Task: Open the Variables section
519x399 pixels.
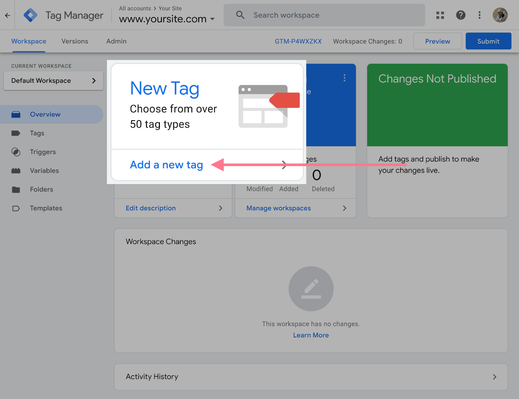Action: 44,170
